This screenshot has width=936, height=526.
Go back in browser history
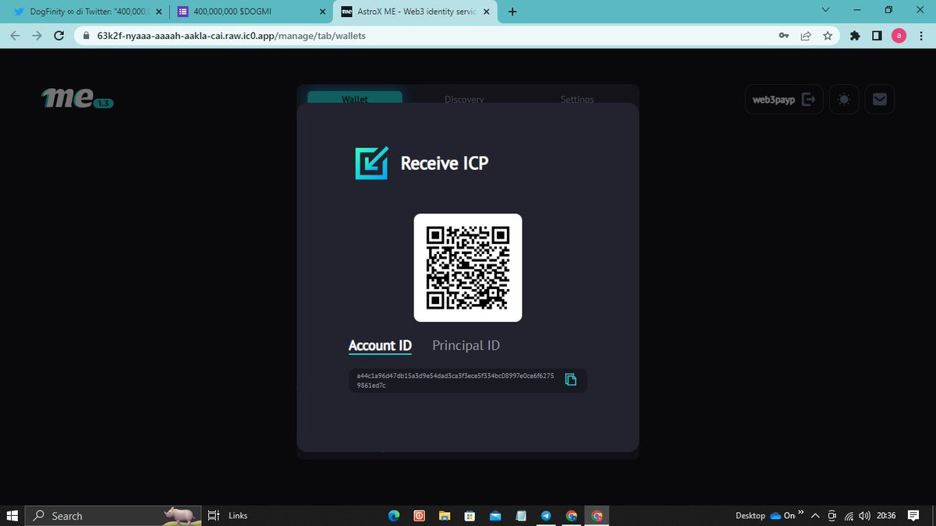(x=15, y=36)
